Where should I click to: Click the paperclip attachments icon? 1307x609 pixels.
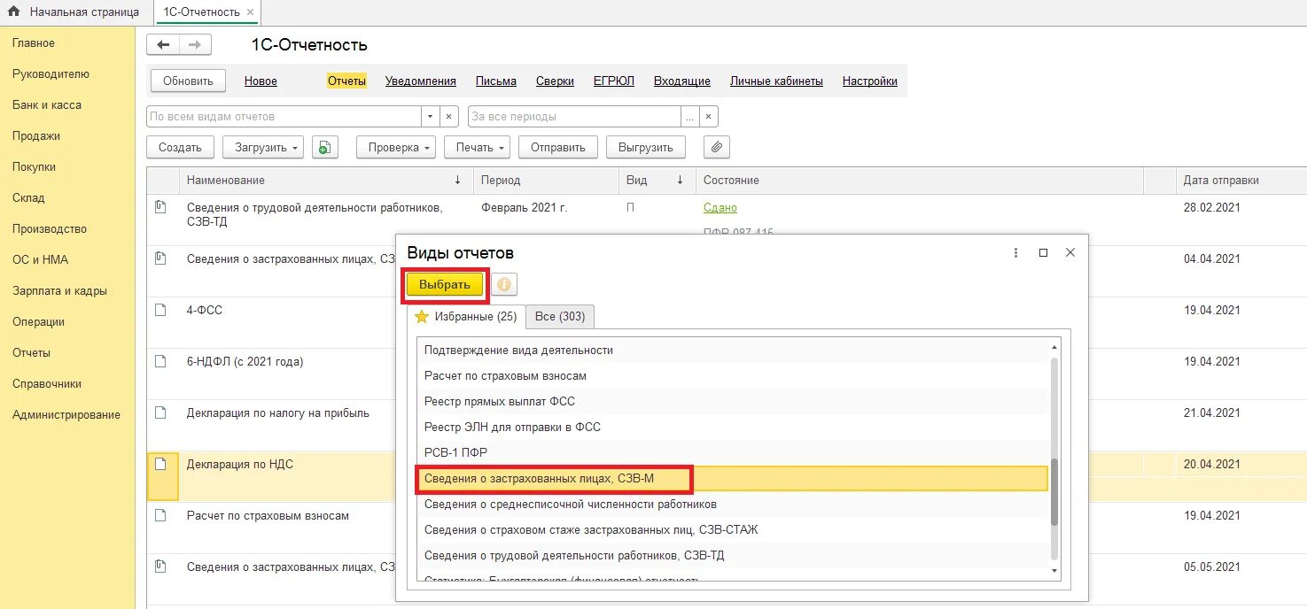717,147
